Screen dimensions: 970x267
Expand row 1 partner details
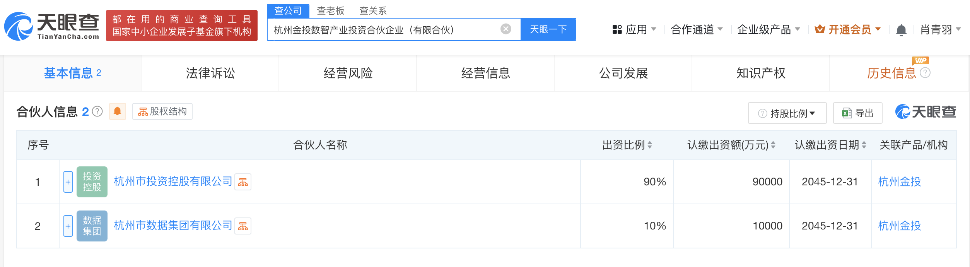tap(68, 182)
